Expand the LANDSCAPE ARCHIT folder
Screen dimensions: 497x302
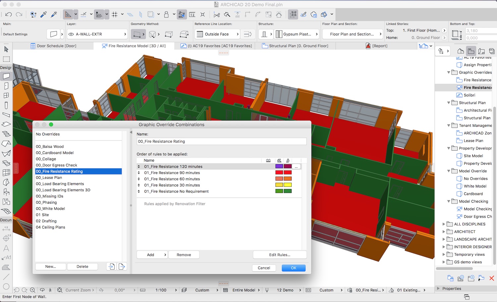tap(444, 239)
